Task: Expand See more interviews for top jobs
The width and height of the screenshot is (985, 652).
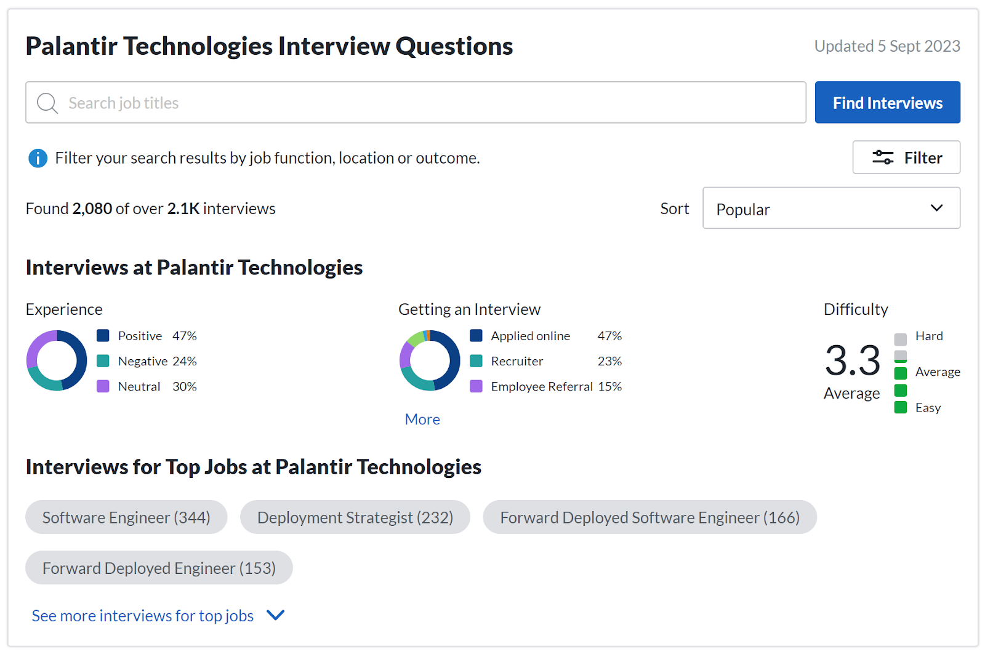Action: point(142,615)
